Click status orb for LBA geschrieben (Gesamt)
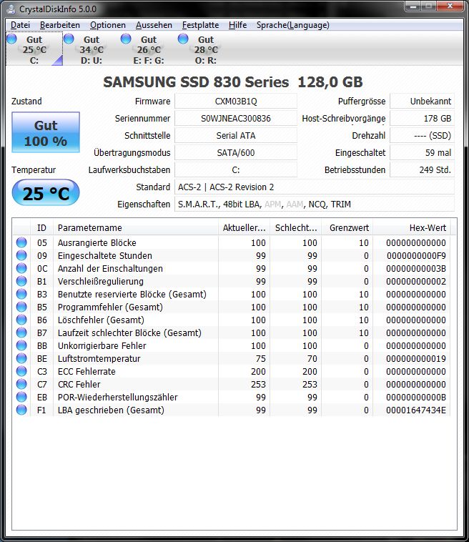Viewport: 469px width, 542px height. tap(21, 410)
